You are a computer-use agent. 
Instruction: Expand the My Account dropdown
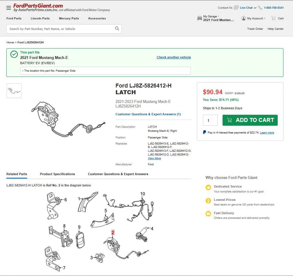256,18
